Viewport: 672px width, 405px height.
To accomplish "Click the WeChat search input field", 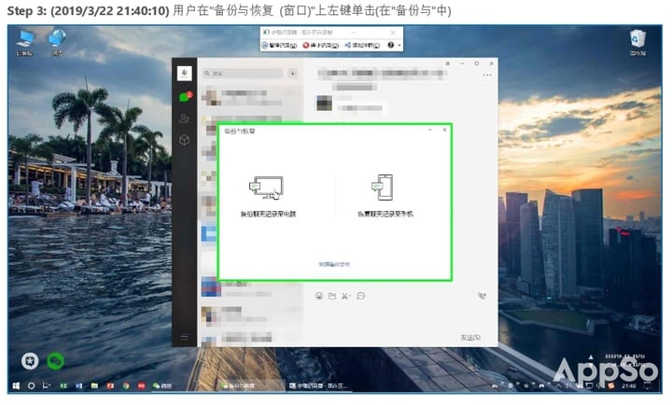I will (x=245, y=73).
